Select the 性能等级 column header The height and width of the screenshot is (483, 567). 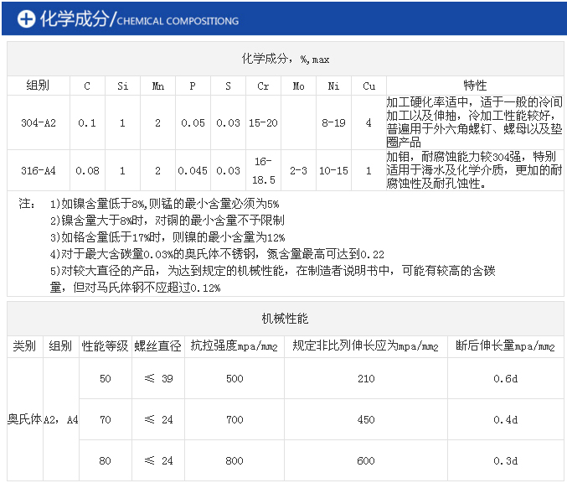click(105, 345)
